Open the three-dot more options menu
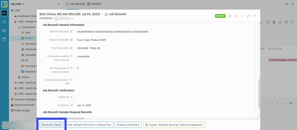The height and width of the screenshot is (130, 297). pyautogui.click(x=242, y=16)
